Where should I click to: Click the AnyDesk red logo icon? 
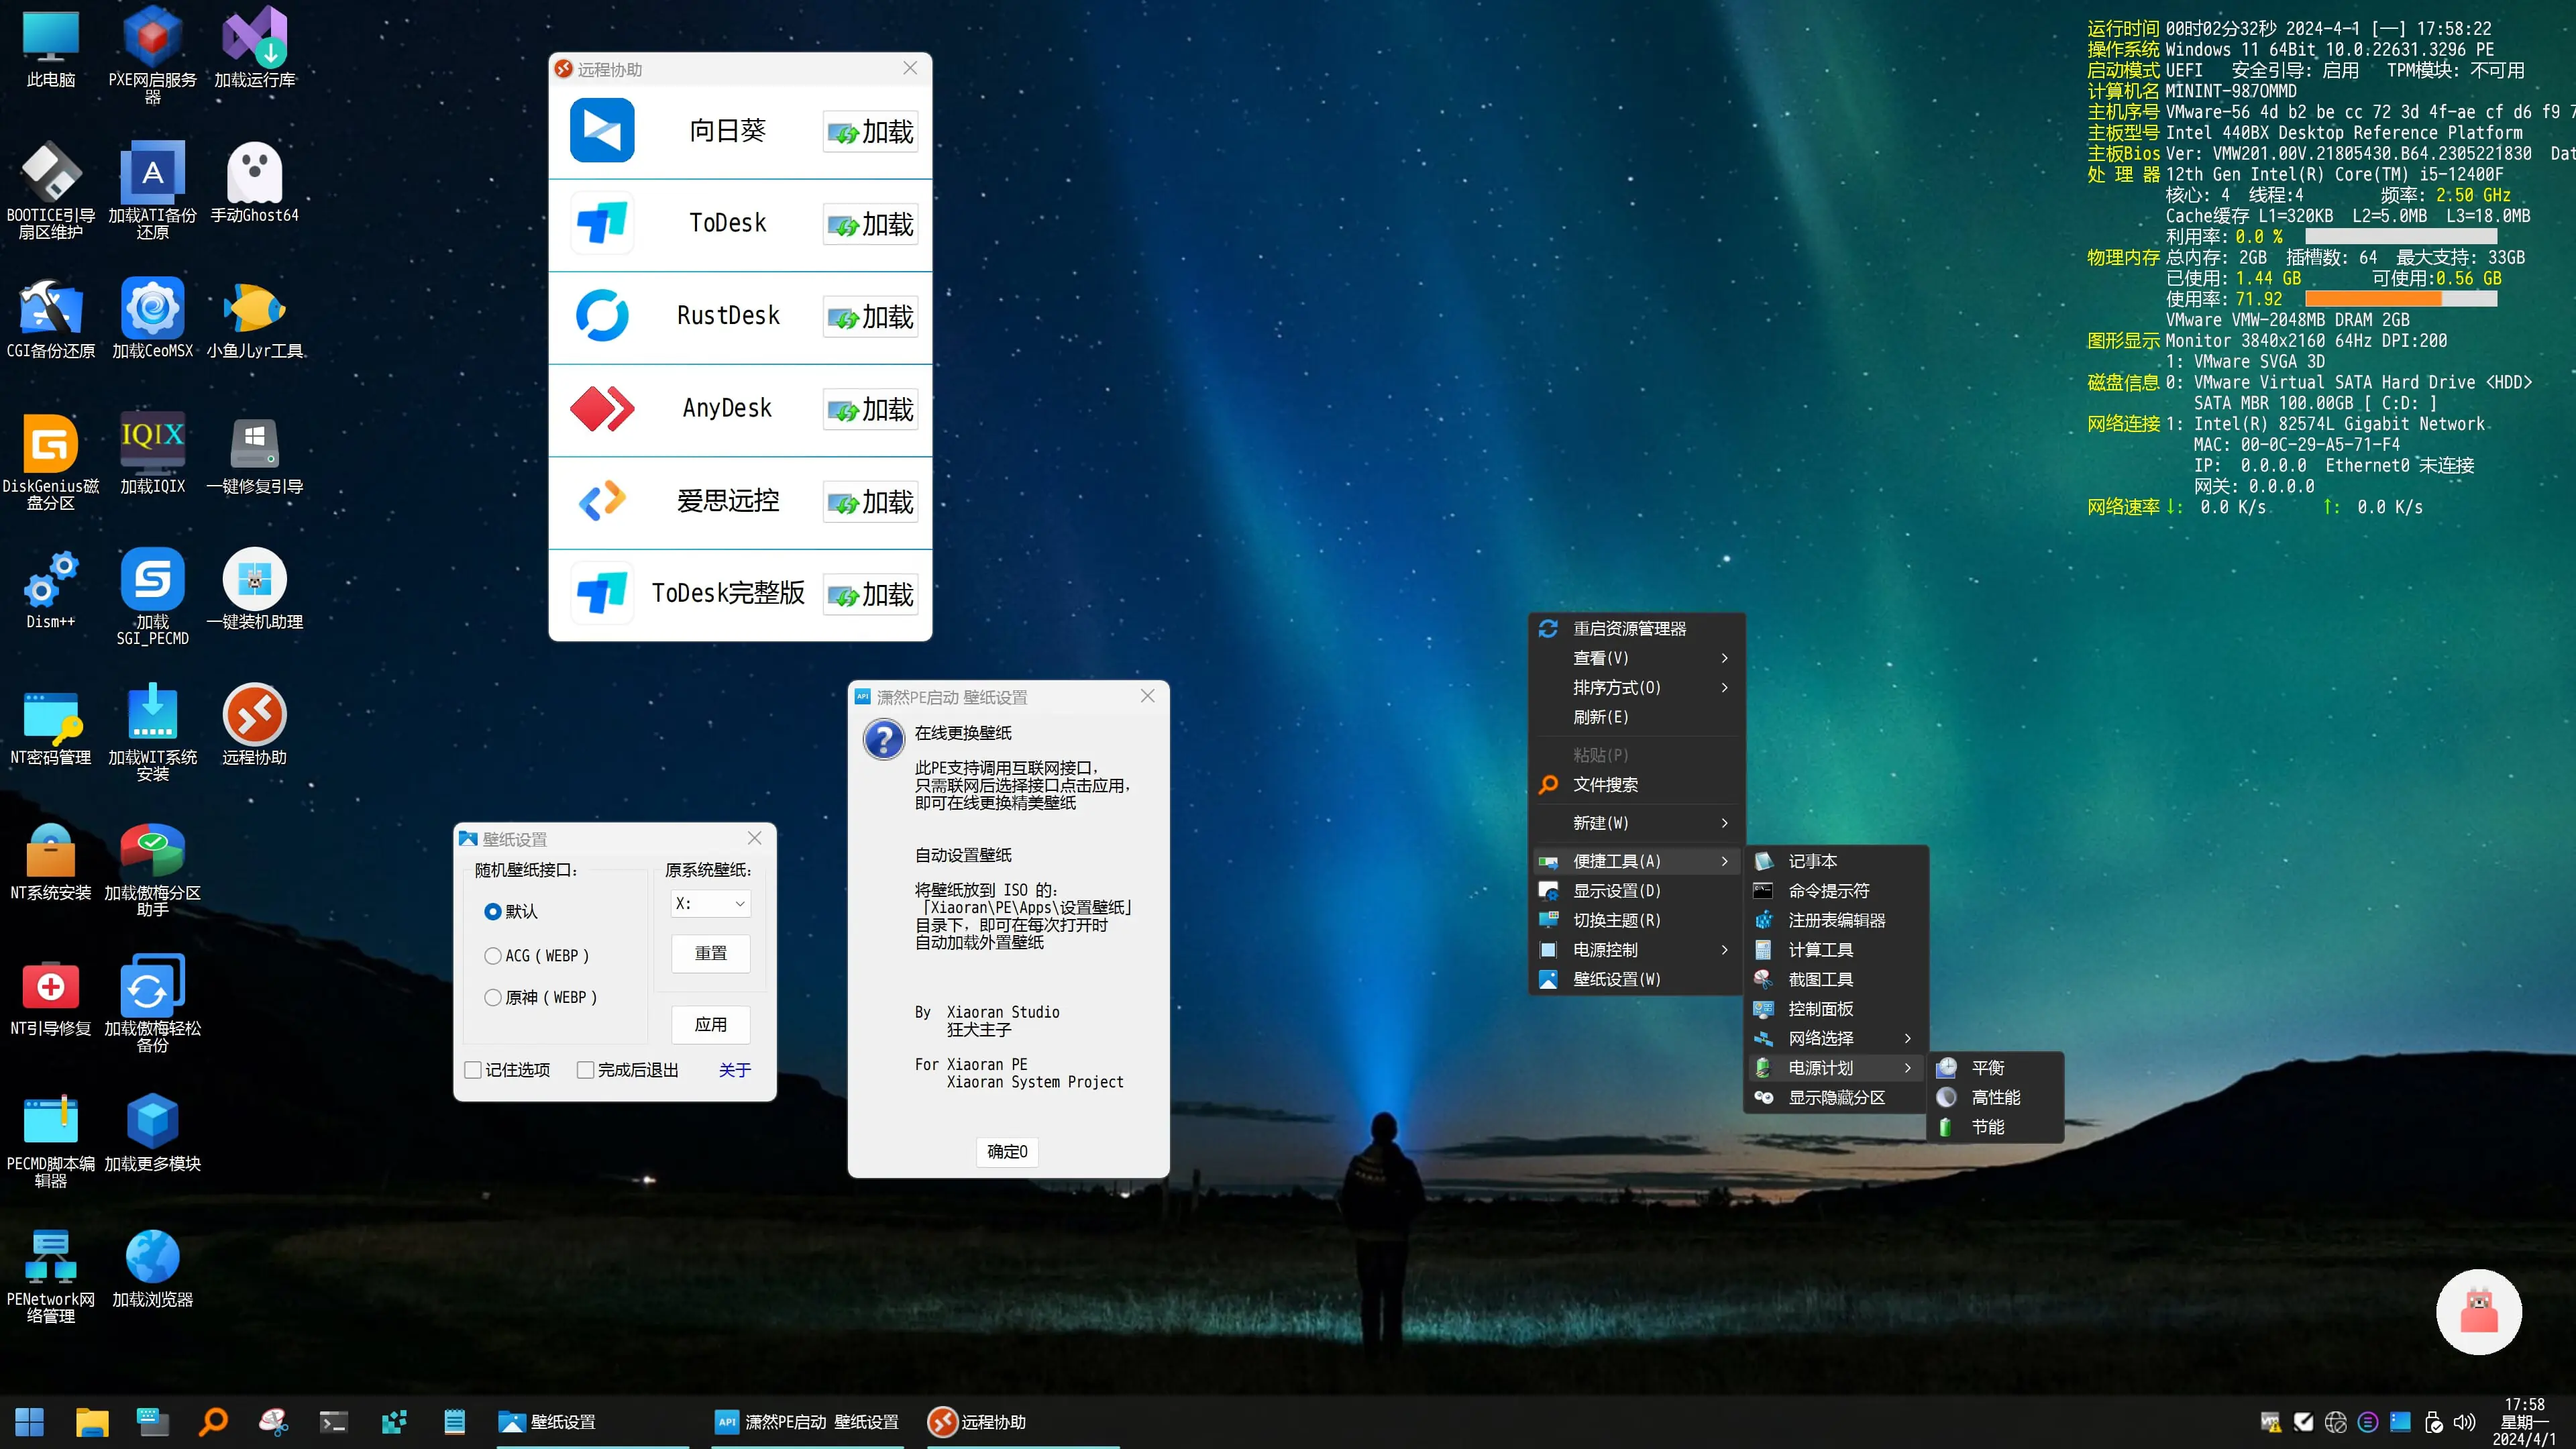pyautogui.click(x=602, y=409)
